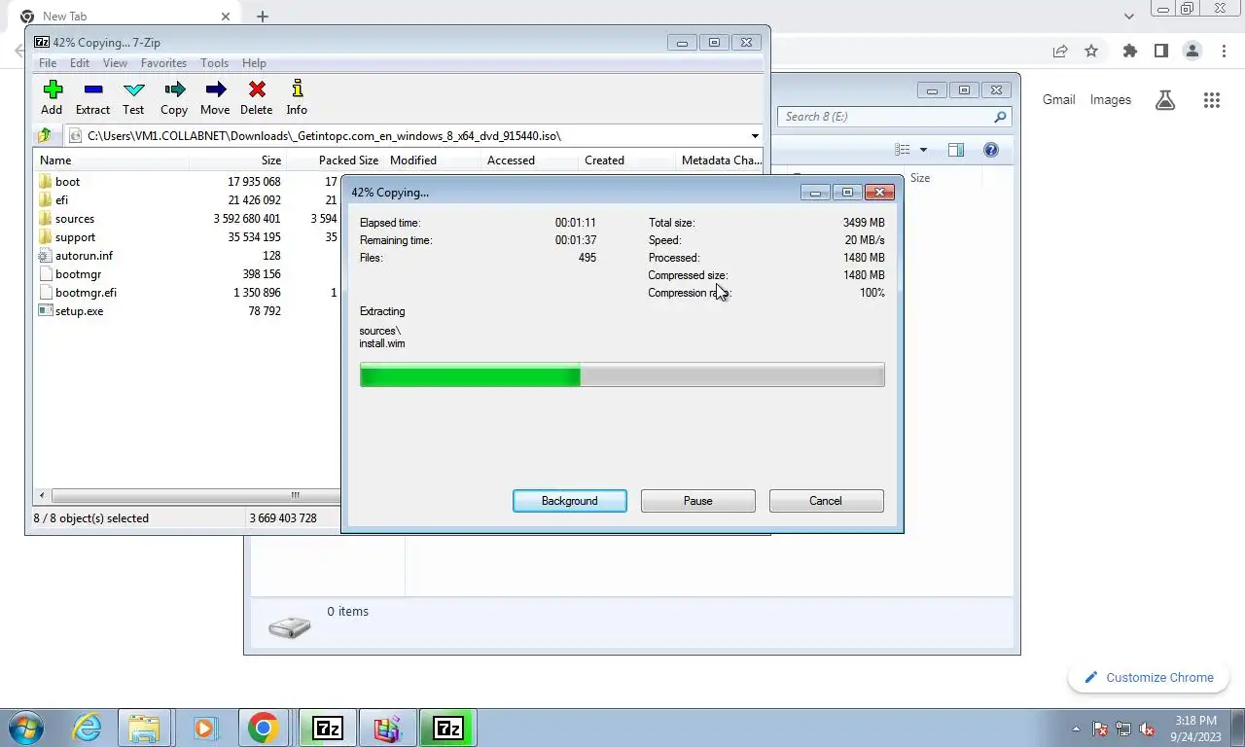Open Chrome tab search chevron
Image resolution: width=1245 pixels, height=747 pixels.
(1129, 17)
